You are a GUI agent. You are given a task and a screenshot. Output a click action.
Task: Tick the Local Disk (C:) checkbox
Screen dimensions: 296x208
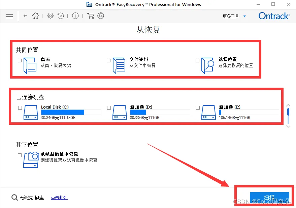[20, 108]
